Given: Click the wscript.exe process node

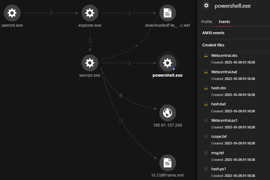Looking at the screenshot, I should tap(90, 63).
